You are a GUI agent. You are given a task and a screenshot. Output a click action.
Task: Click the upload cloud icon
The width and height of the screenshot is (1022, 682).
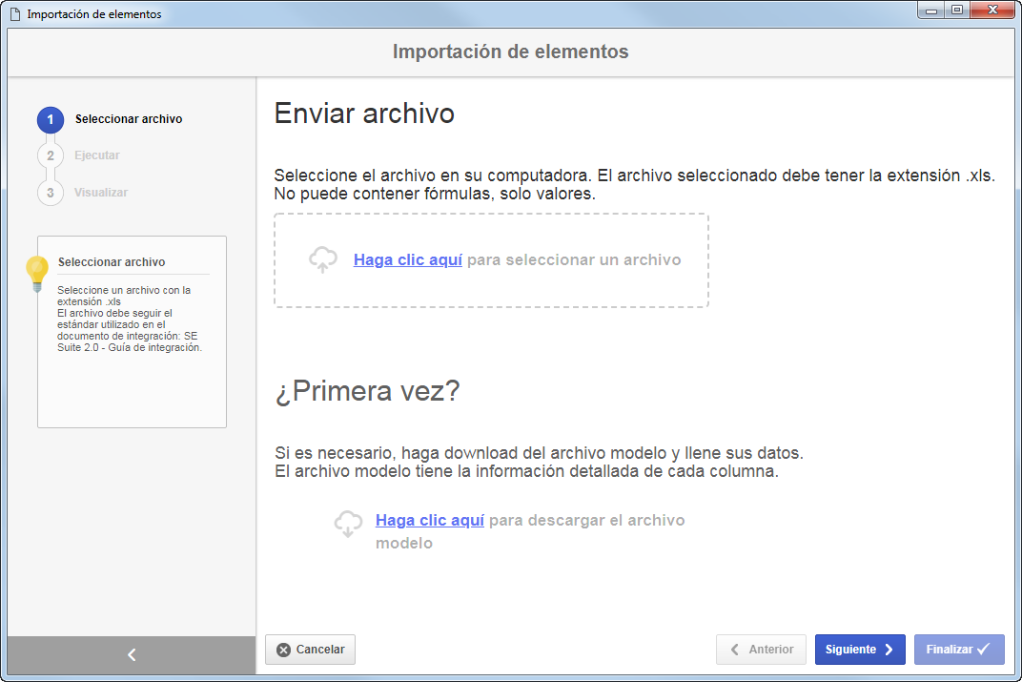pos(322,259)
